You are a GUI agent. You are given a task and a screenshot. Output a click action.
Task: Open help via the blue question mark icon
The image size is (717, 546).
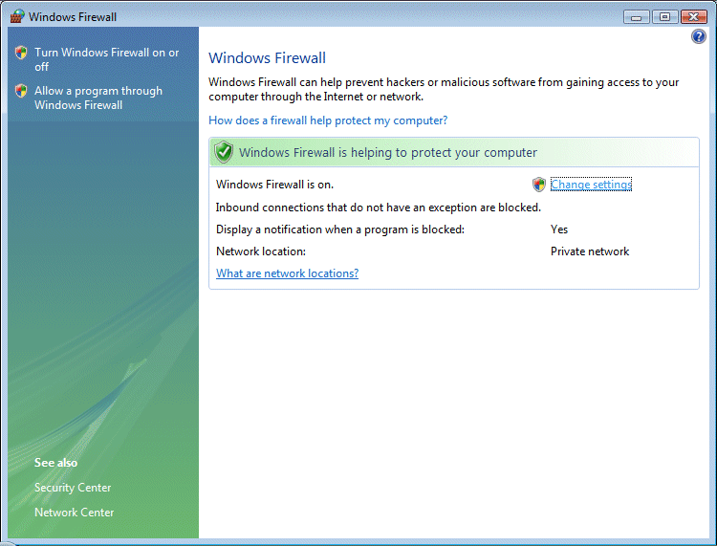pyautogui.click(x=698, y=36)
